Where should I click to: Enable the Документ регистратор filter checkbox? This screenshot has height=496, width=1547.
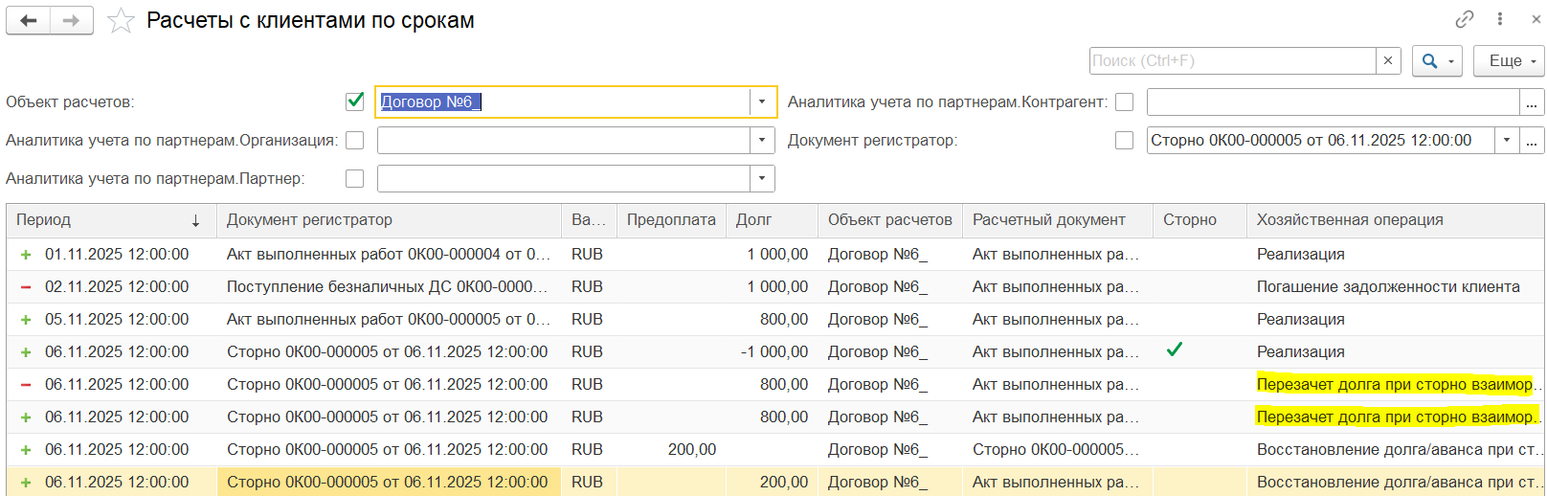[x=1124, y=140]
